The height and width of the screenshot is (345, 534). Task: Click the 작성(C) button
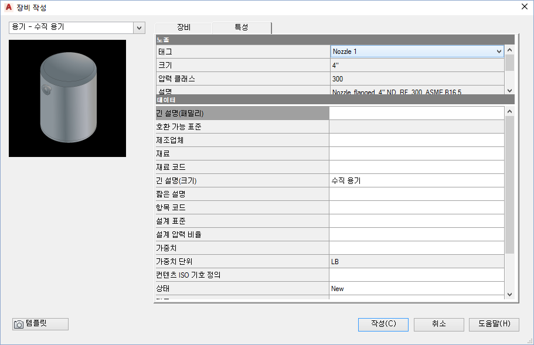pyautogui.click(x=383, y=324)
